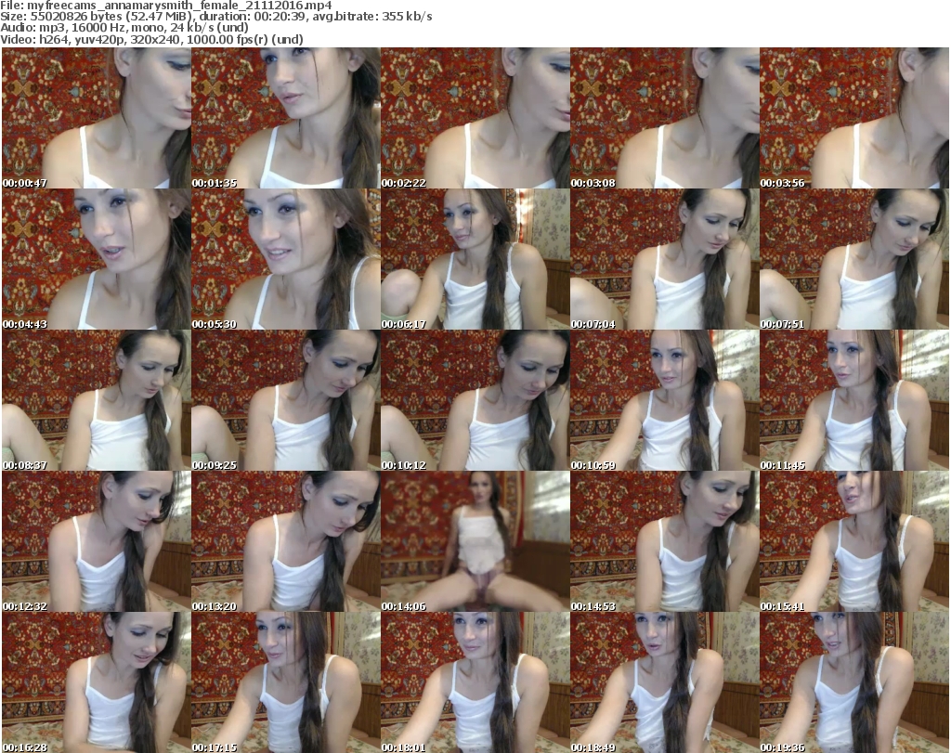The height and width of the screenshot is (753, 951).
Task: Pick the thumbnail at 00:04:43
Action: tap(97, 259)
